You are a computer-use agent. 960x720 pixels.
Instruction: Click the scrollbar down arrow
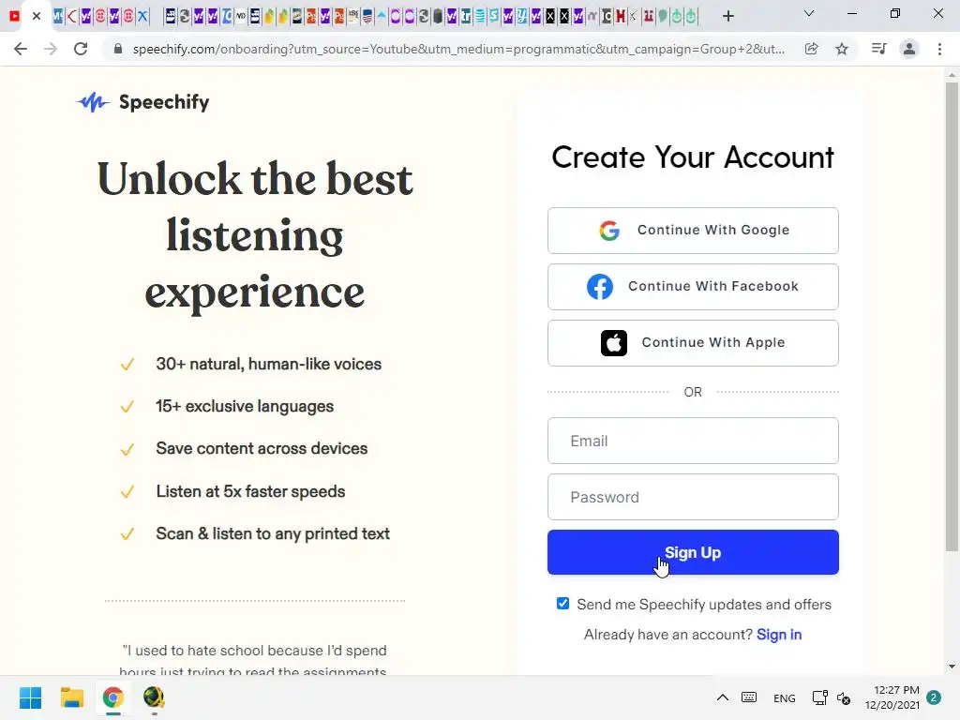tap(952, 667)
